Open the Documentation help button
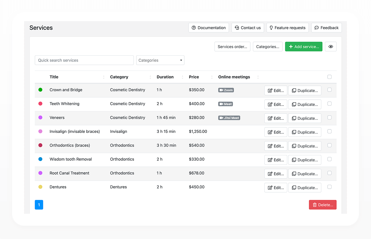This screenshot has height=239, width=371. (209, 28)
